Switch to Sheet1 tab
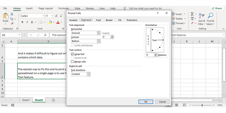This screenshot has height=113, width=226. click(x=26, y=100)
